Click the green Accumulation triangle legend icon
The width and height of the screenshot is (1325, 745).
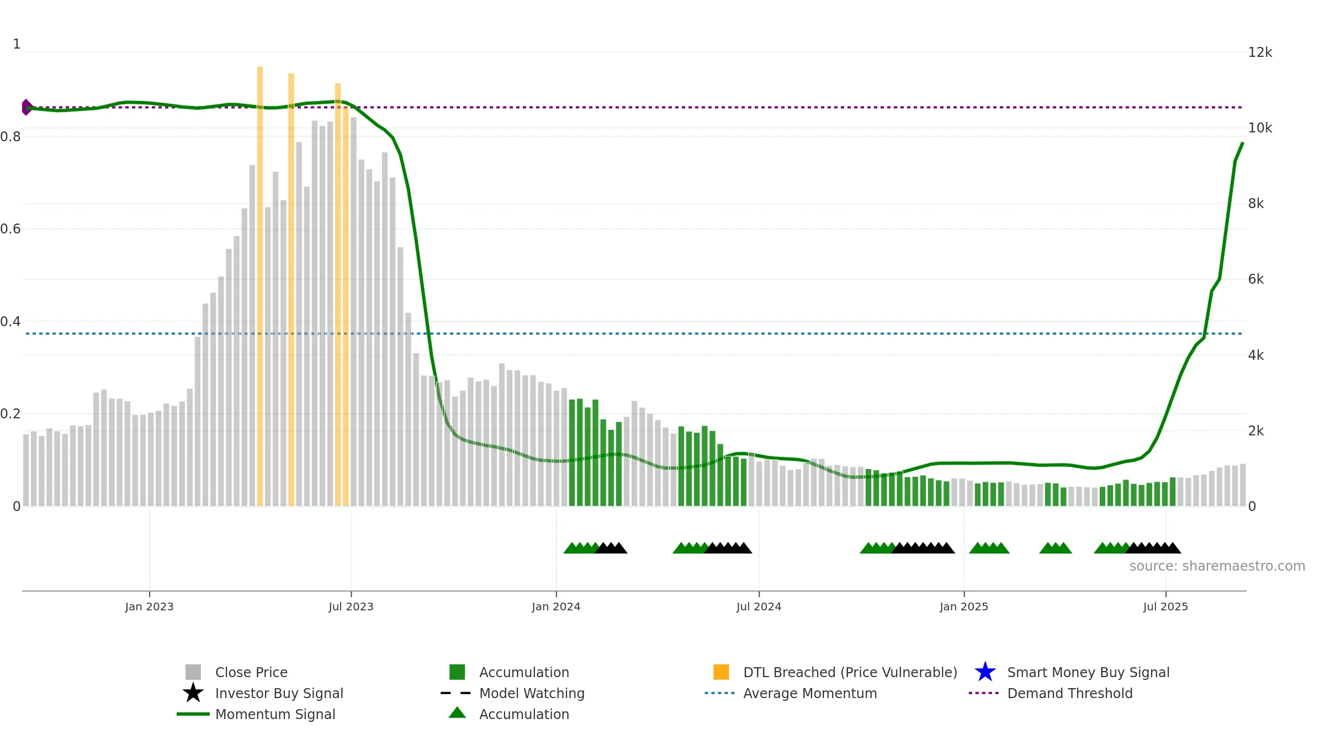457,712
